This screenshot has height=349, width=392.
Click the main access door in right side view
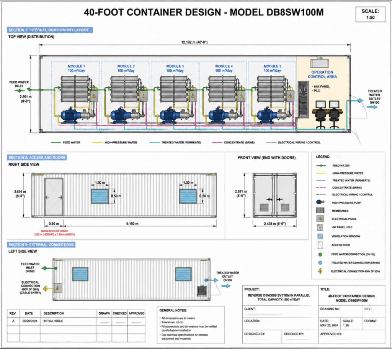54,197
